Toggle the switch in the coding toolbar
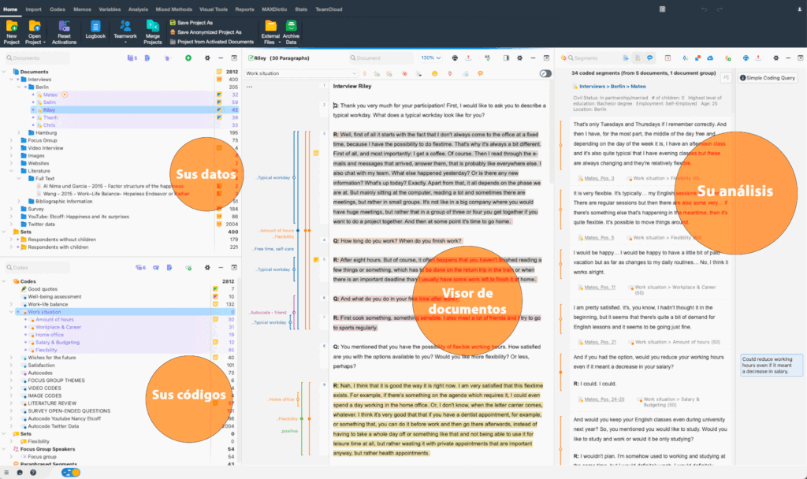 pyautogui.click(x=545, y=73)
